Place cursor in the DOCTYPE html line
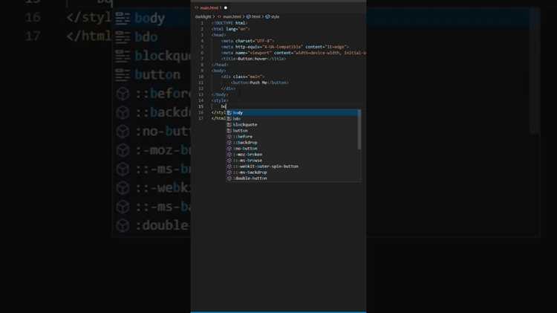Viewport: 557px width, 313px height. pos(229,23)
